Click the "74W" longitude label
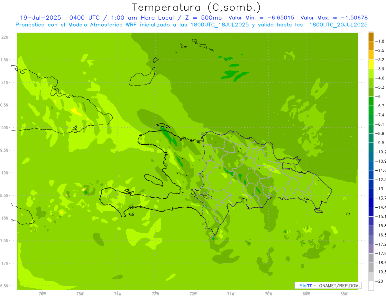The width and height of the screenshot is (386, 298). coord(118,294)
